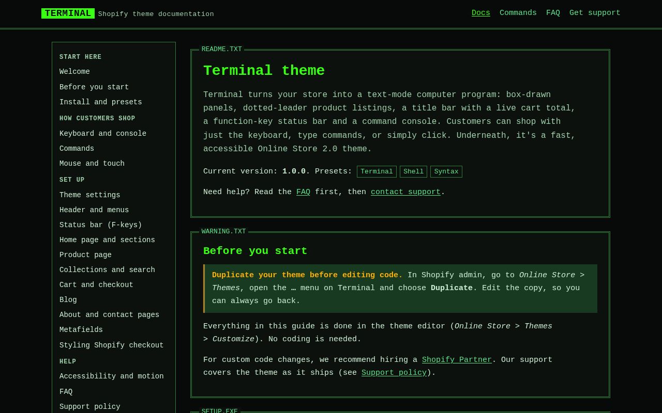
Task: Select Commands in the sidebar
Action: (77, 149)
